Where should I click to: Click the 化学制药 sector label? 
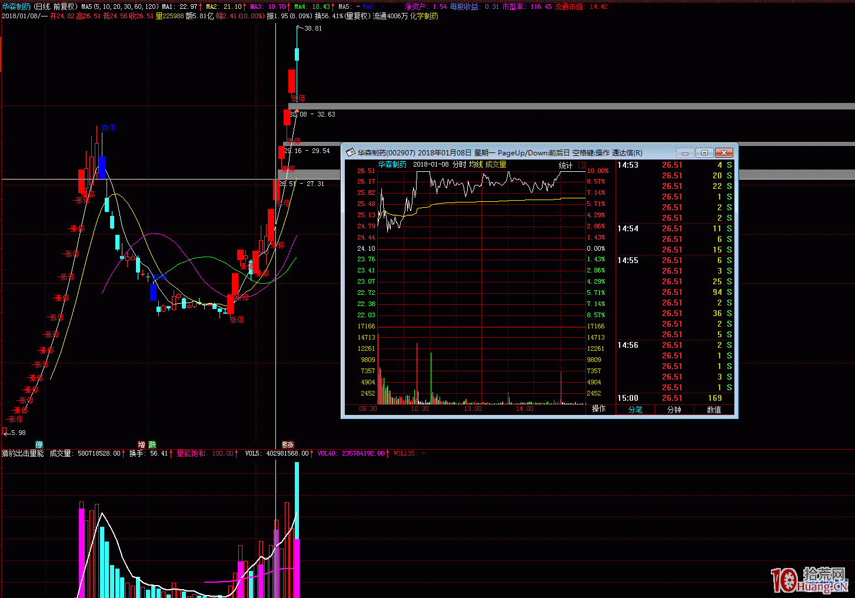click(x=424, y=16)
